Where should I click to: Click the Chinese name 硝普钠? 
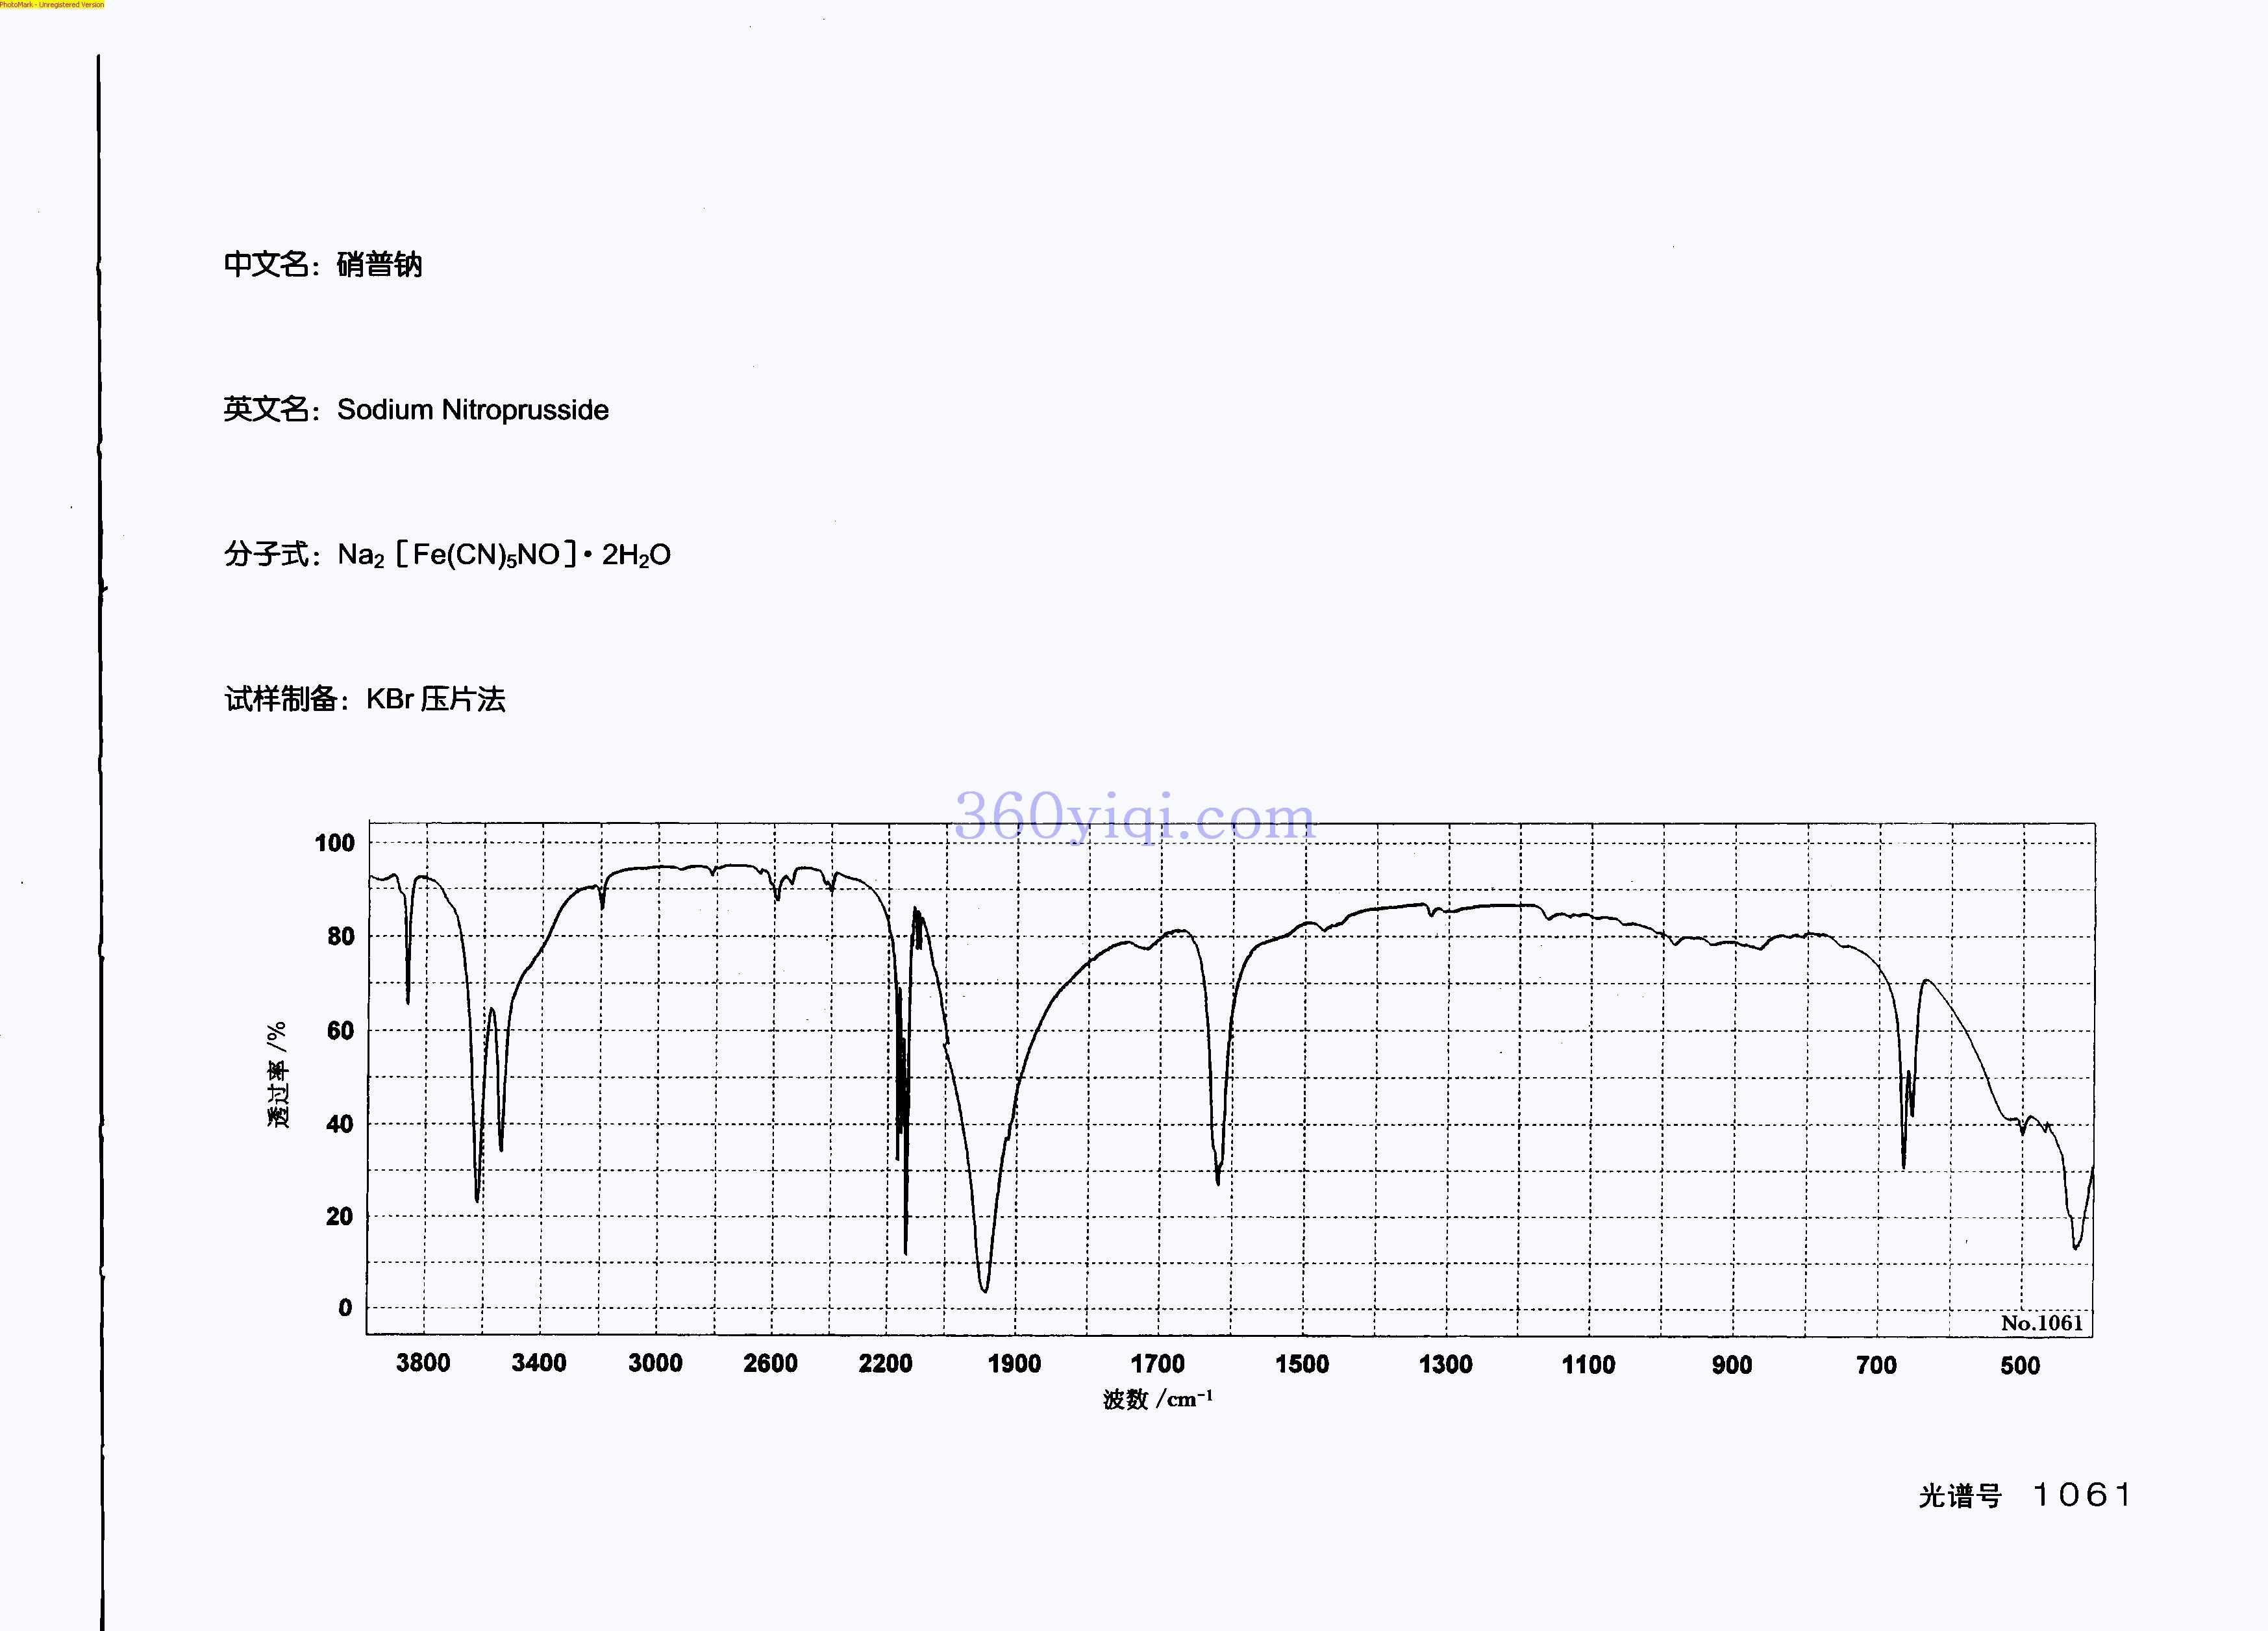[379, 265]
